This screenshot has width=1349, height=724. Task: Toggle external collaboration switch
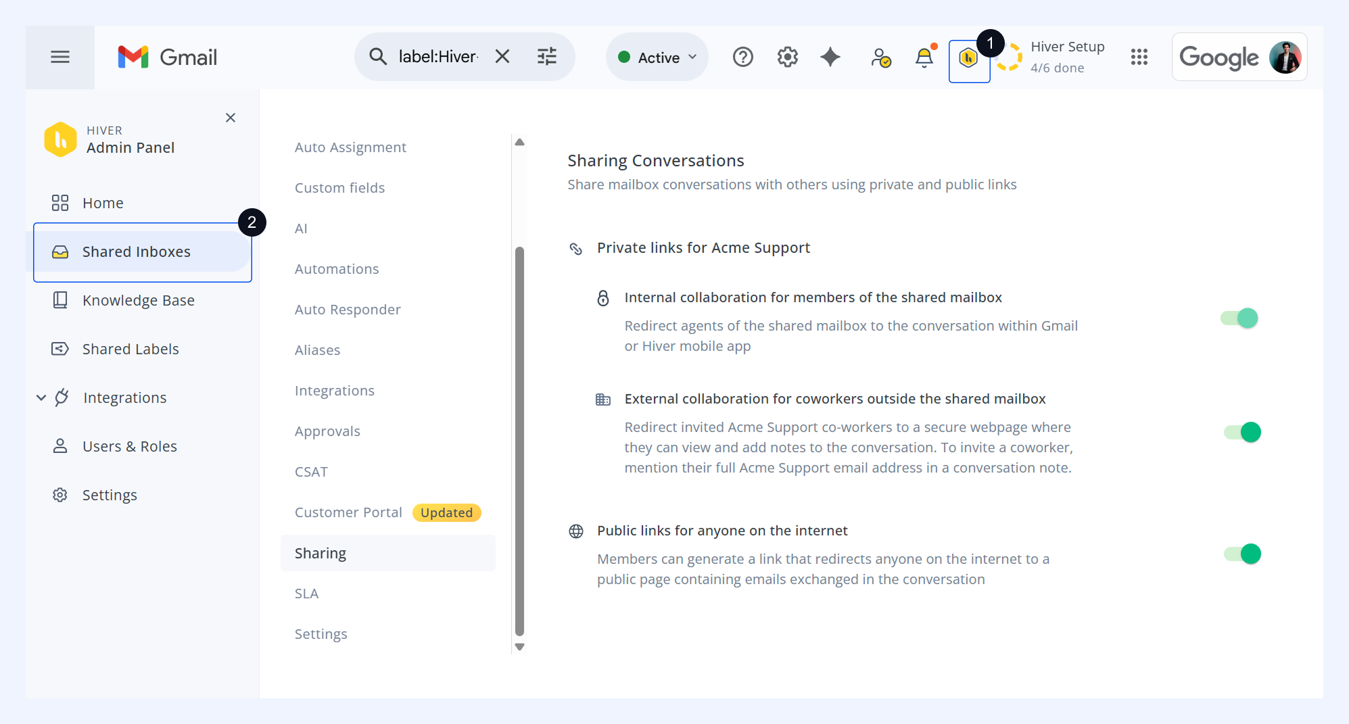click(x=1243, y=433)
